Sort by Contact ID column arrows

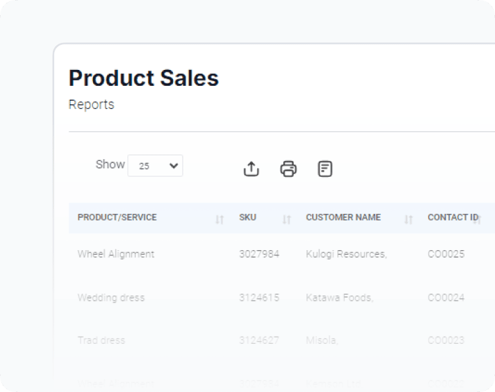point(477,219)
